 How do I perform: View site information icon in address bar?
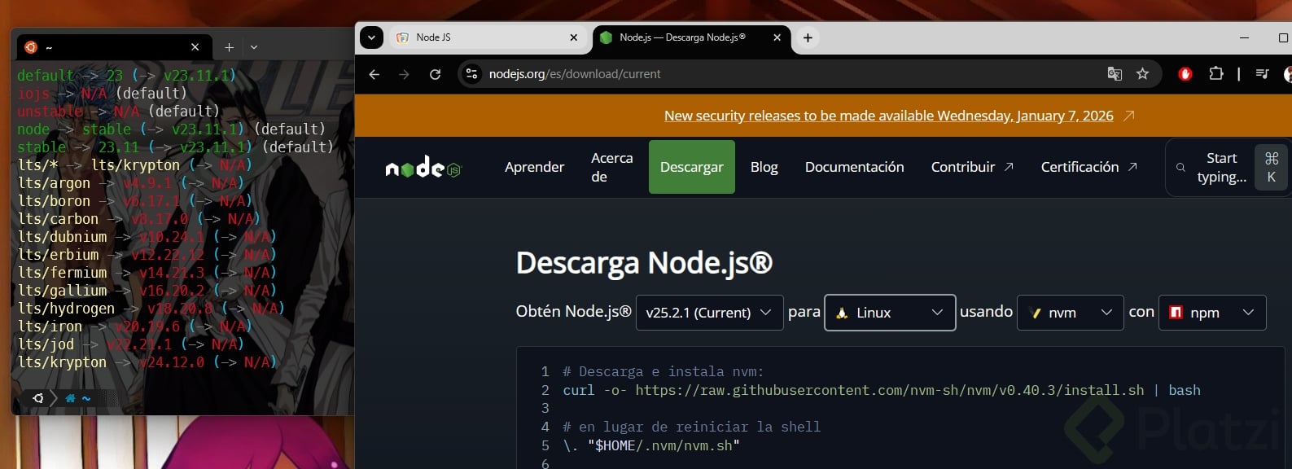(471, 74)
